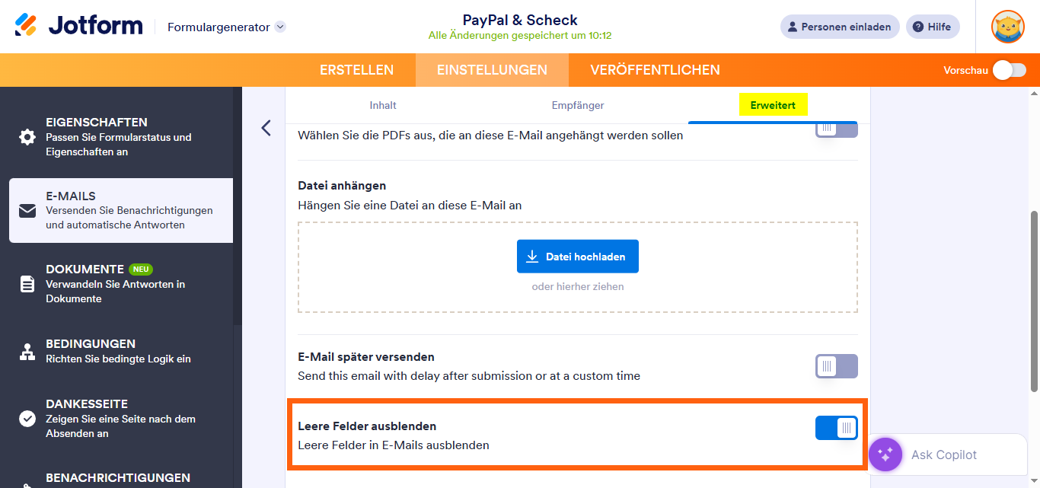The width and height of the screenshot is (1040, 488).
Task: Collapse the email settings panel via chevron
Action: [x=266, y=128]
